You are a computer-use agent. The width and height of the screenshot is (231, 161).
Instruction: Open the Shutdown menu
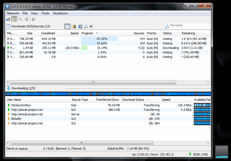60,13
